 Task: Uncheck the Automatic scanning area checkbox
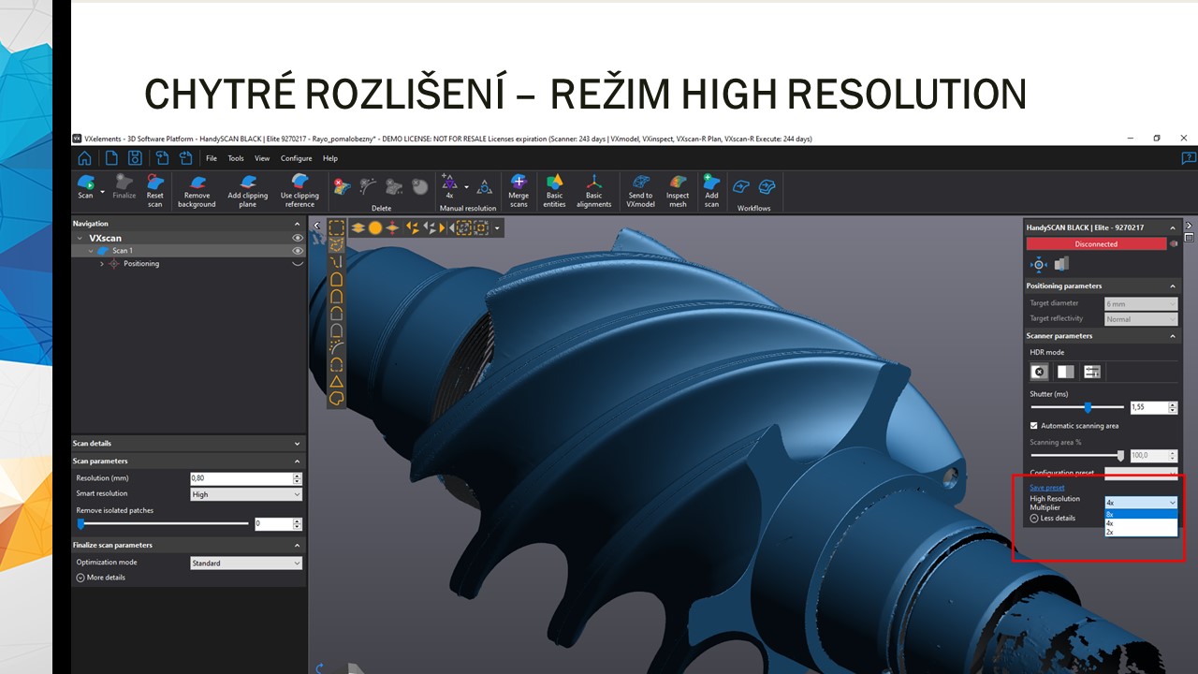coord(1034,426)
